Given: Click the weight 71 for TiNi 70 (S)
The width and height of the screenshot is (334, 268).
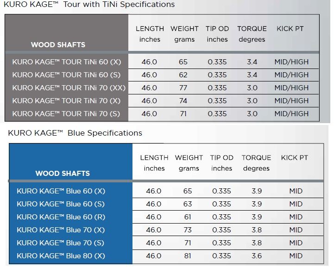Looking at the screenshot, I should [183, 114].
